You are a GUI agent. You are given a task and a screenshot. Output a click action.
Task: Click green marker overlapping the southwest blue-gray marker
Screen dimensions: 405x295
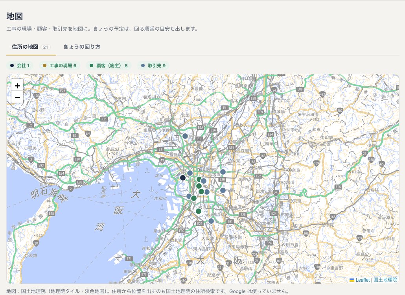click(194, 198)
